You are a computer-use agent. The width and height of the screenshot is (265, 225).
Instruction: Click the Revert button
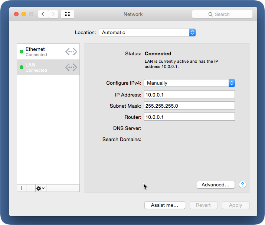[x=203, y=205]
